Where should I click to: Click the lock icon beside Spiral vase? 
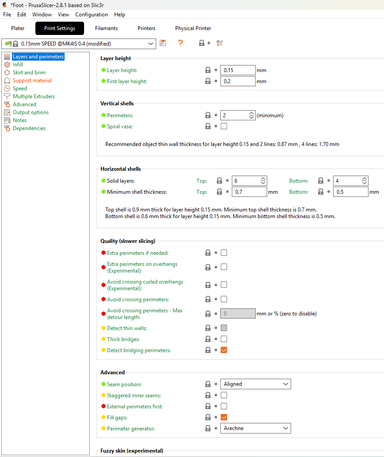[208, 126]
